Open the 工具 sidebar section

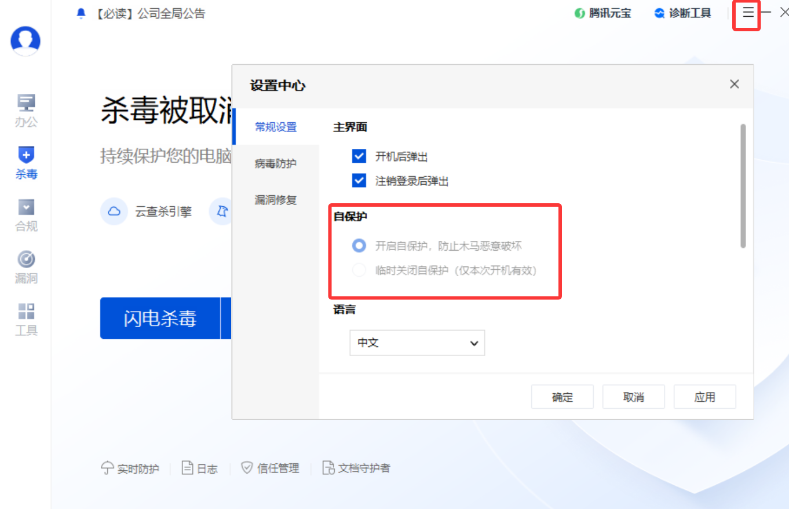pyautogui.click(x=26, y=319)
